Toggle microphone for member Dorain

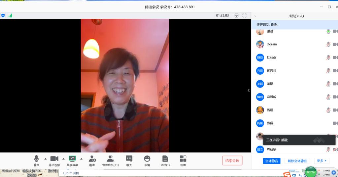point(328,44)
